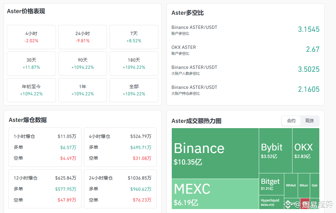The height and width of the screenshot is (213, 336).
Task: Switch heatmap to 现货 tab
Action: click(x=309, y=121)
